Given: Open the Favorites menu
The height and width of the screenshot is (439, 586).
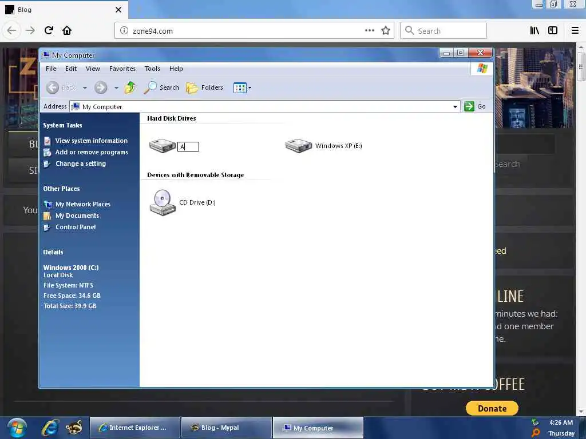Looking at the screenshot, I should 122,69.
